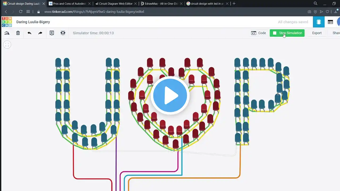Click the browser search magnifier icon
Image resolution: width=340 pixels, height=191 pixels.
[316, 3]
